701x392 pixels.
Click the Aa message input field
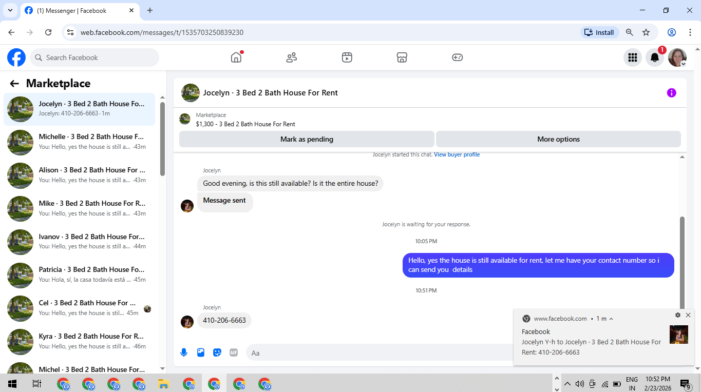(379, 352)
